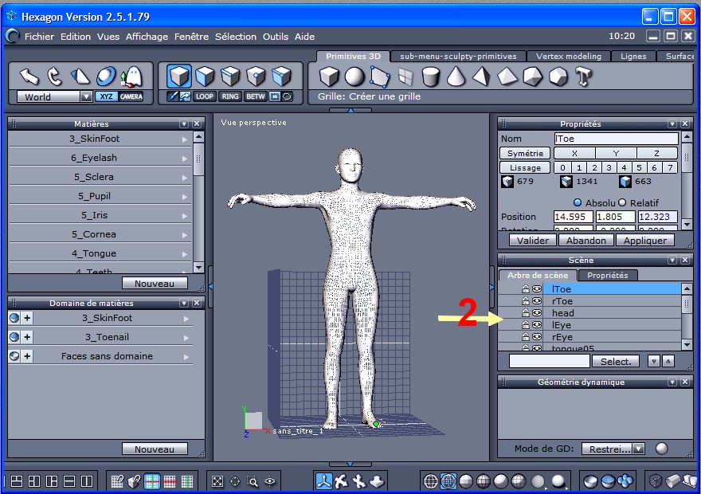Open the Outils menu
This screenshot has height=494, width=701.
[x=276, y=37]
